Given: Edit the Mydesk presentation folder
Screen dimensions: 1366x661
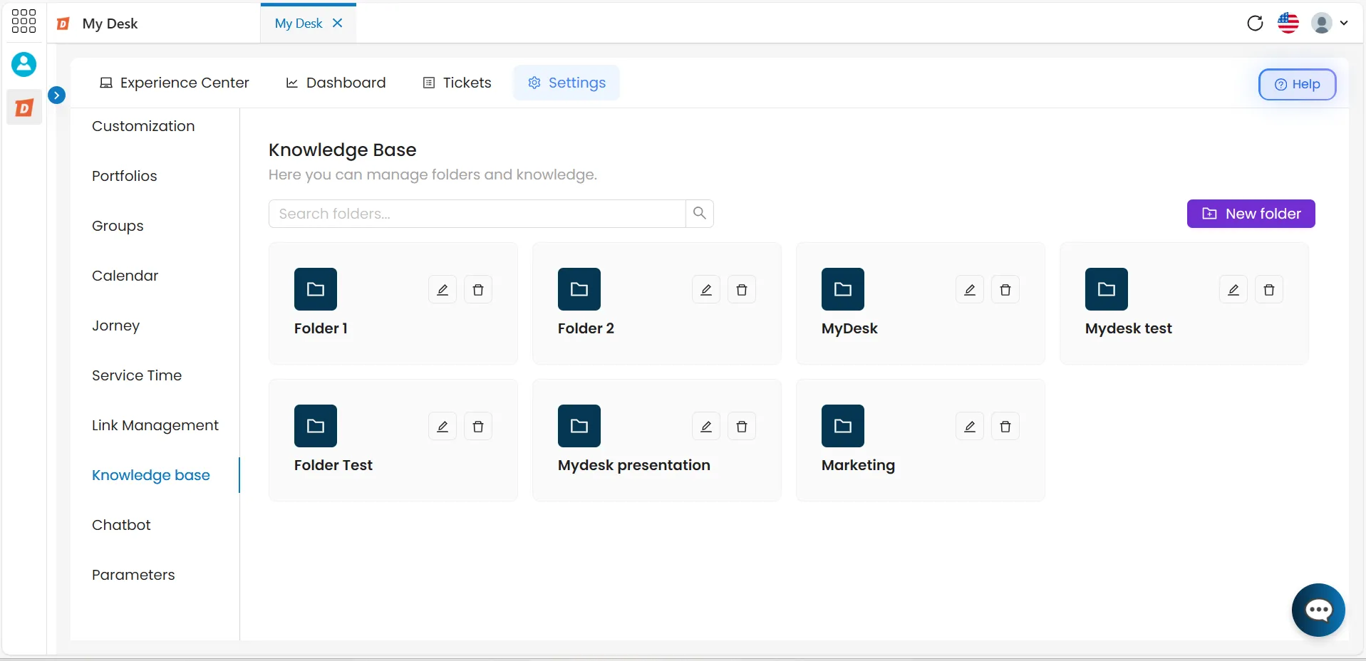Looking at the screenshot, I should [706, 427].
